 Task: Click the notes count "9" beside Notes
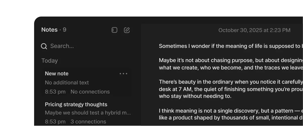(x=64, y=30)
